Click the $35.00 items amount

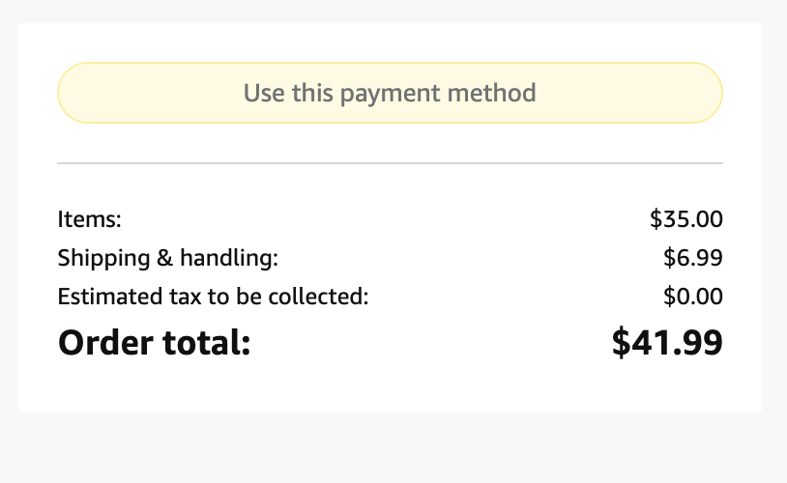[x=686, y=219]
